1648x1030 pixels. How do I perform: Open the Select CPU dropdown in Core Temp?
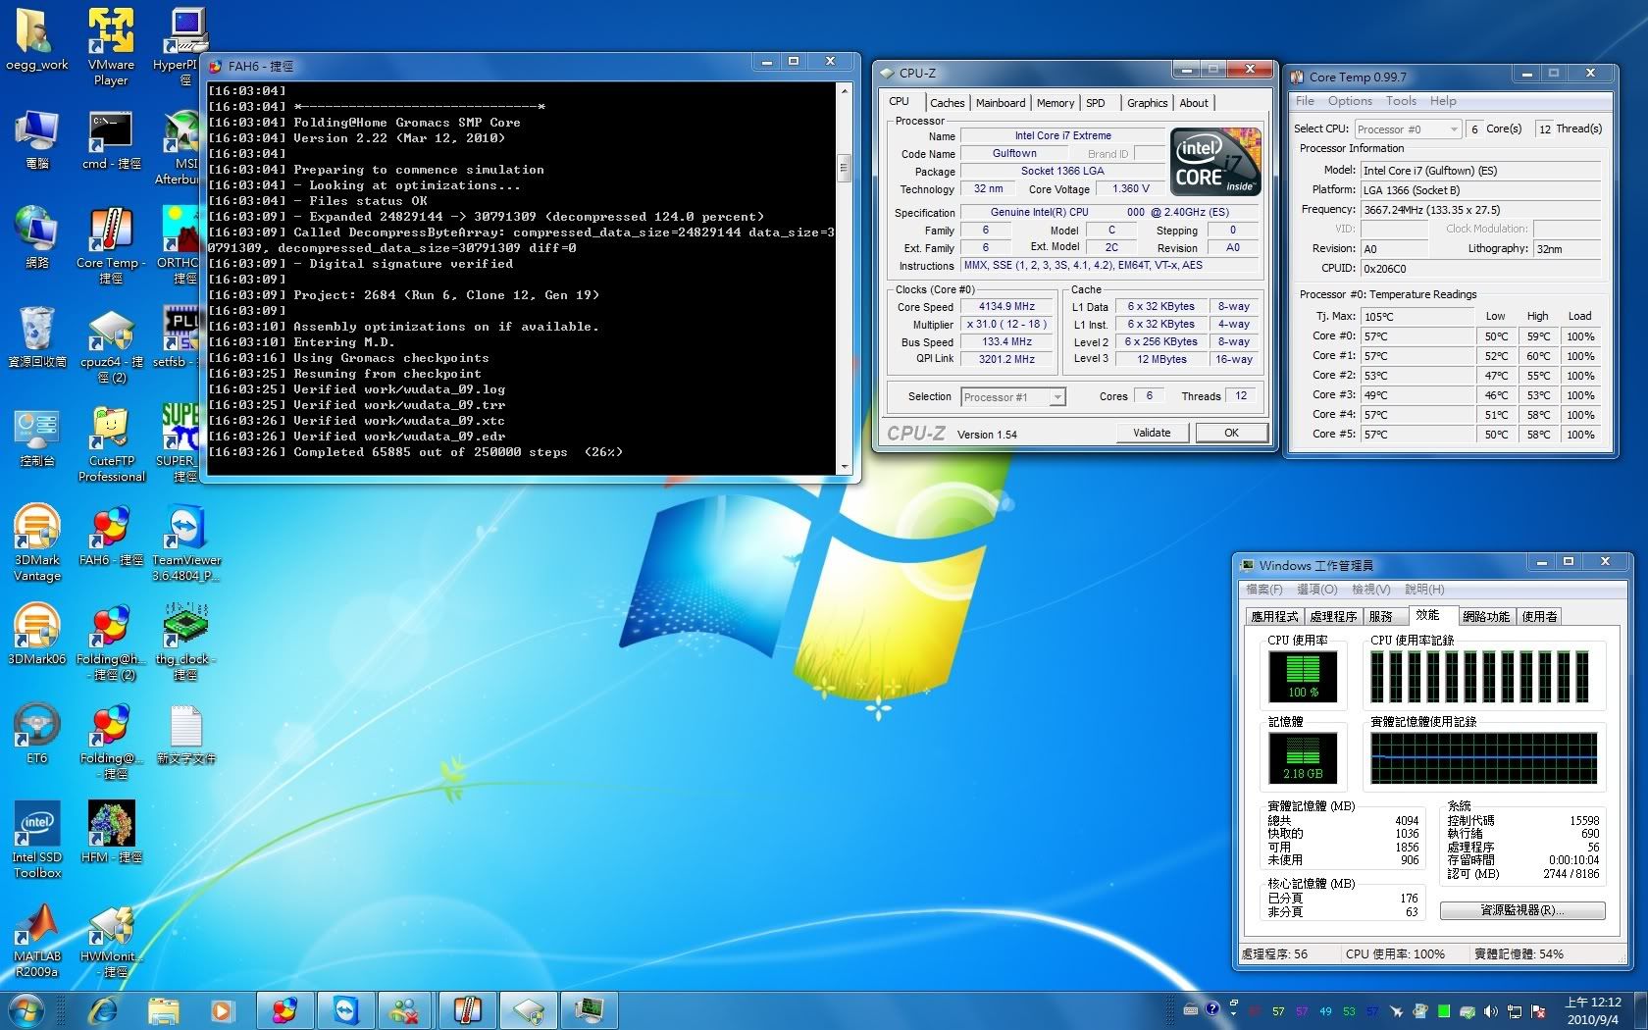[x=1409, y=129]
